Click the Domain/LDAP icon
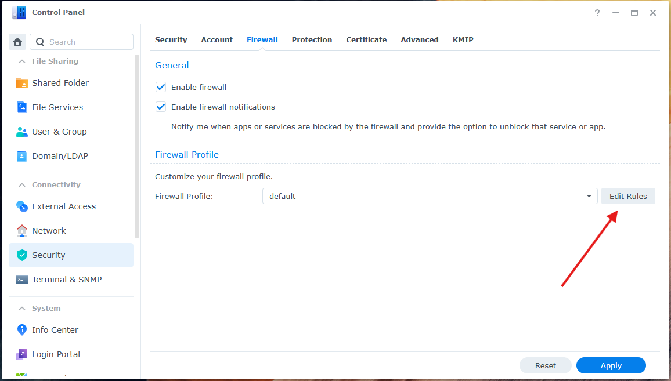The width and height of the screenshot is (671, 381). [22, 156]
